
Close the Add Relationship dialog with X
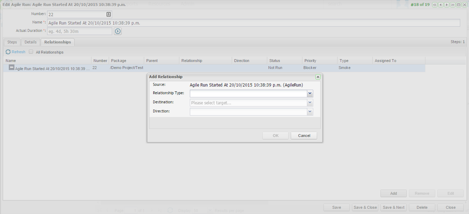coord(318,77)
